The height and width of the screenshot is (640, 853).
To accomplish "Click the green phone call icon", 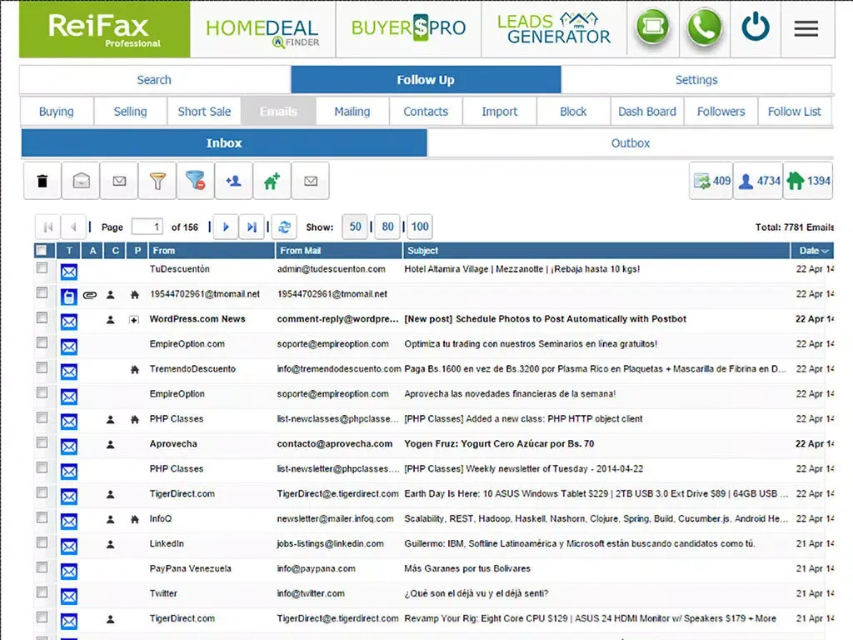I will point(704,27).
